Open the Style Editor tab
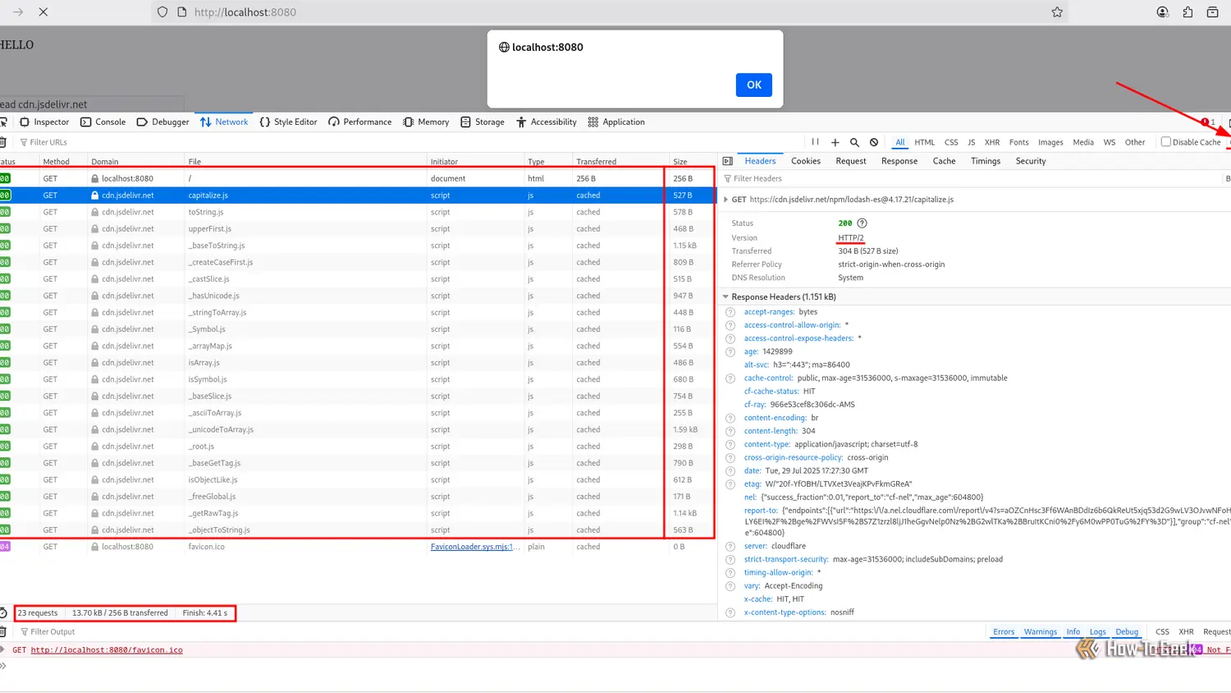The height and width of the screenshot is (693, 1231). pyautogui.click(x=288, y=122)
